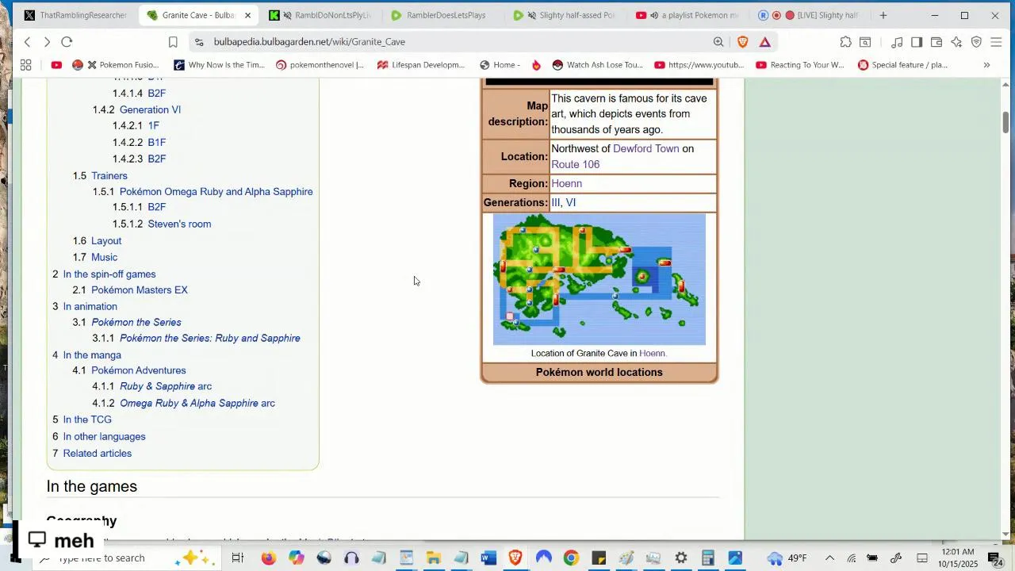The image size is (1015, 571).
Task: Bookmark this page with bookmark icon
Action: click(x=173, y=42)
